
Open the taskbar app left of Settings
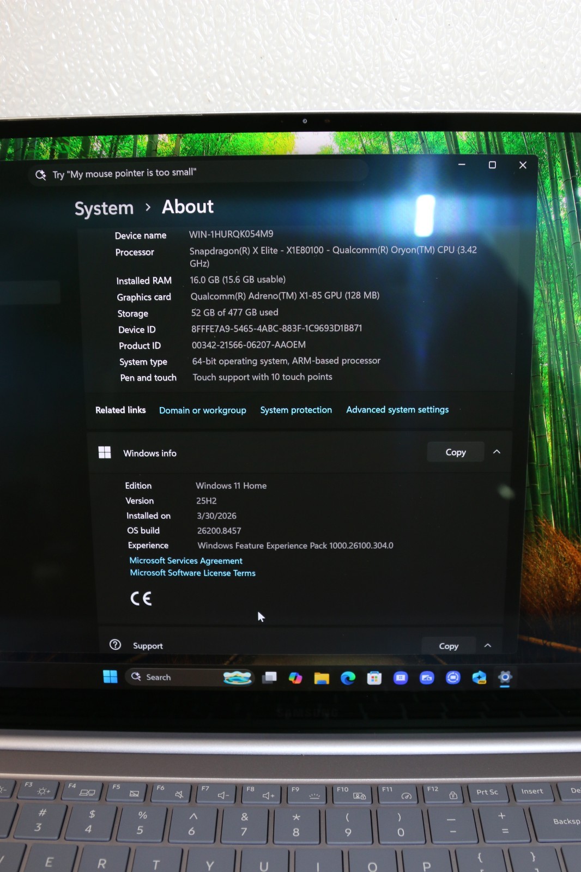pyautogui.click(x=479, y=677)
